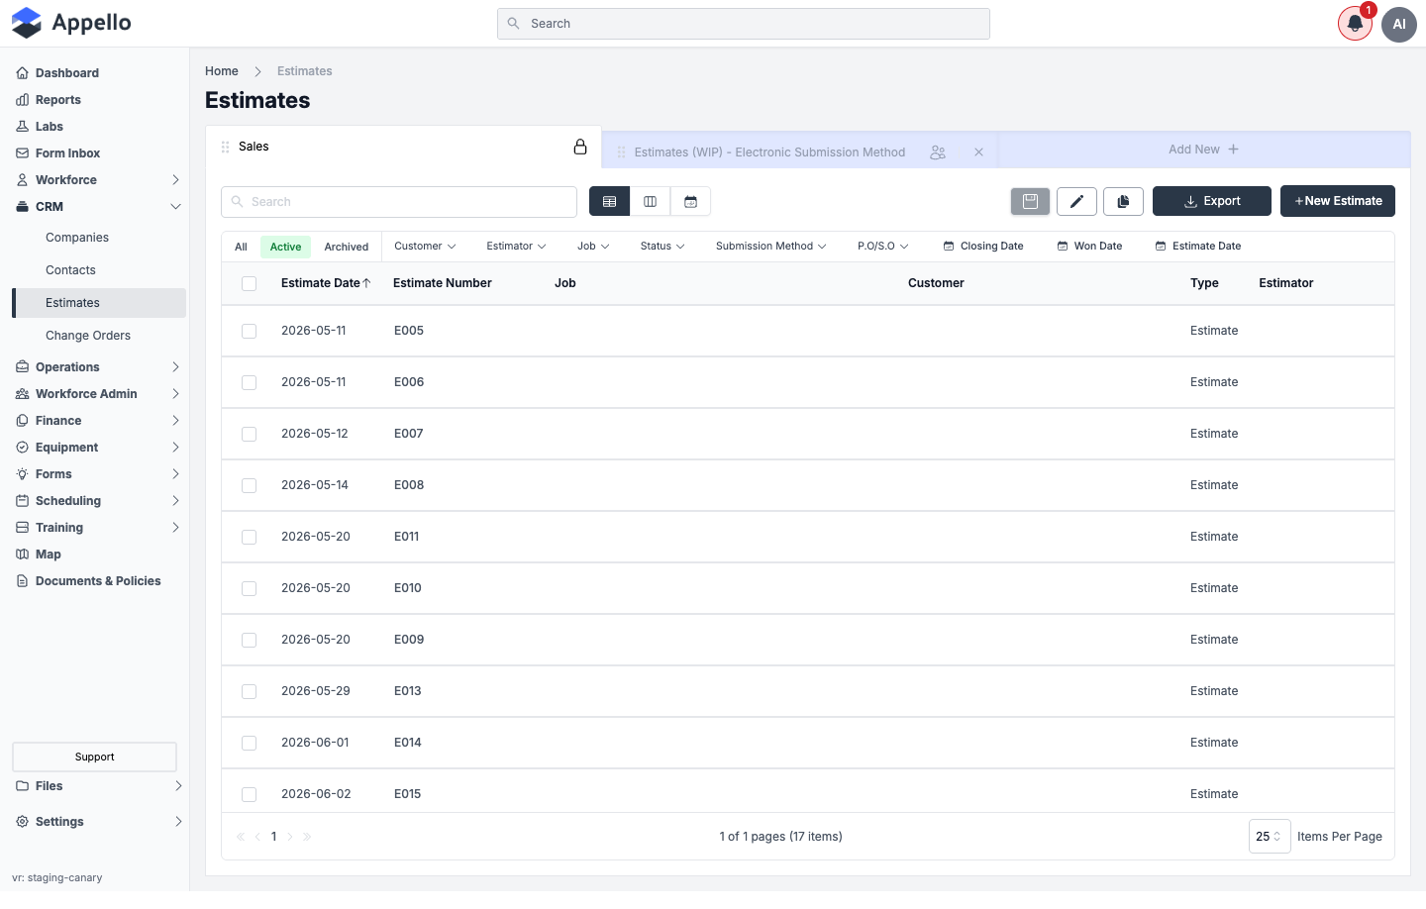1426x909 pixels.
Task: Click the Export button
Action: tap(1212, 201)
